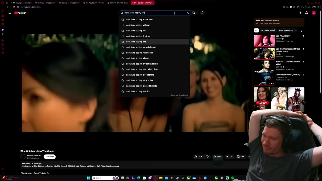Dislike the Into The Ocean video

tap(207, 157)
